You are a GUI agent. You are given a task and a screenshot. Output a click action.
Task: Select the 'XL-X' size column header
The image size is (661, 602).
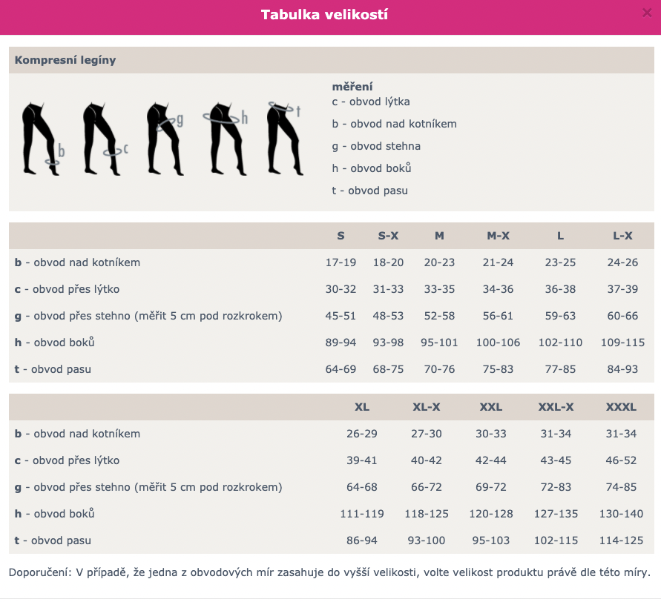point(427,407)
